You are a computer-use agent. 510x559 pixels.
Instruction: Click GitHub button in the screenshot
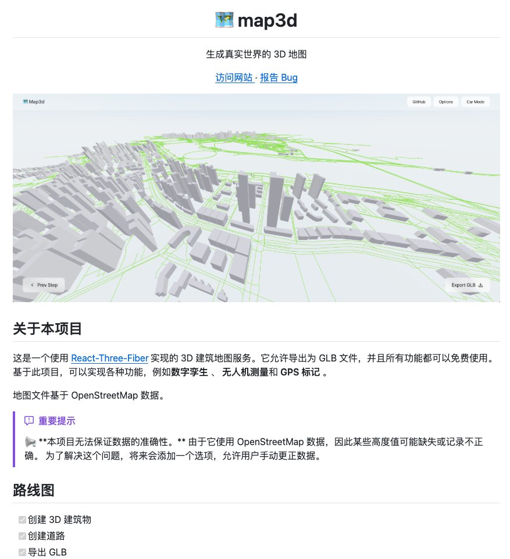419,102
